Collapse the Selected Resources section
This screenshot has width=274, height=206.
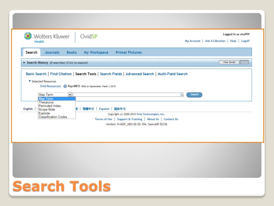coord(30,81)
